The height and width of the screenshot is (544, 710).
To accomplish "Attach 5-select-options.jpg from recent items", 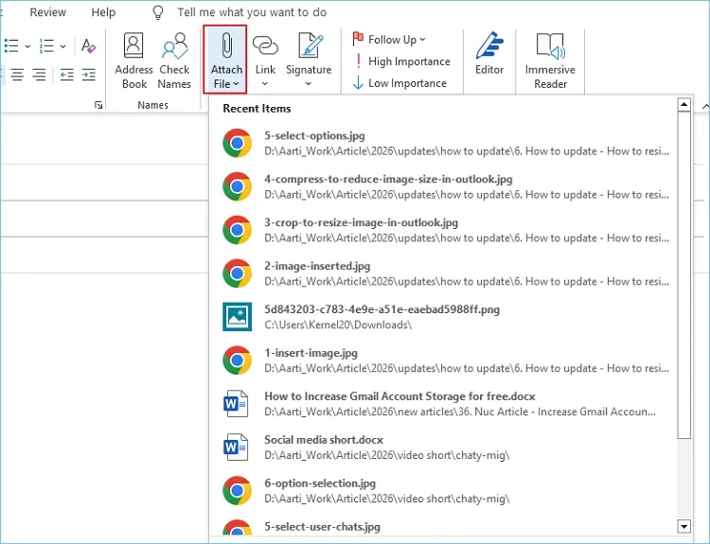I will click(x=446, y=143).
